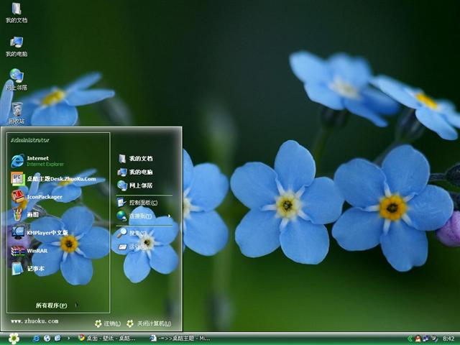Open WinRAR from the start menu
The image size is (460, 345).
tap(29, 251)
